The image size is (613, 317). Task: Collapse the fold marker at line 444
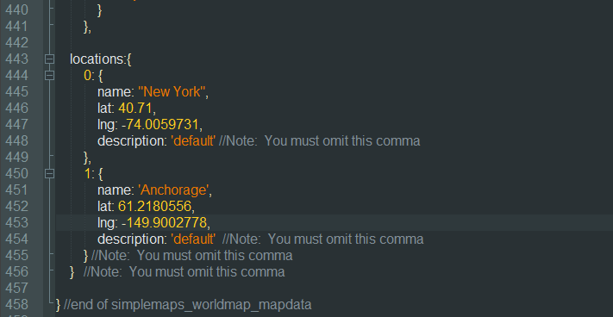pos(49,75)
